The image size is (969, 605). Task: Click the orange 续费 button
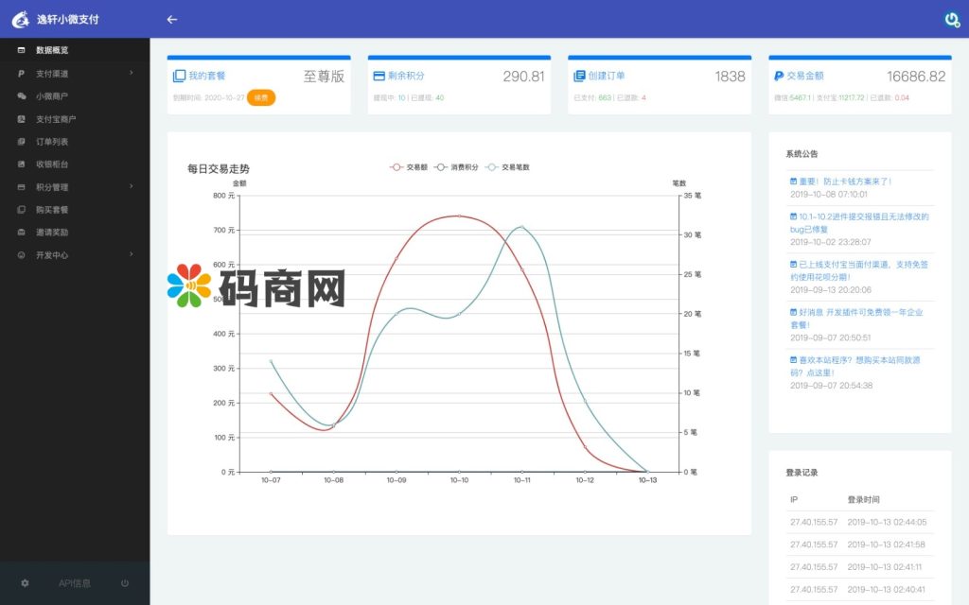coord(261,97)
